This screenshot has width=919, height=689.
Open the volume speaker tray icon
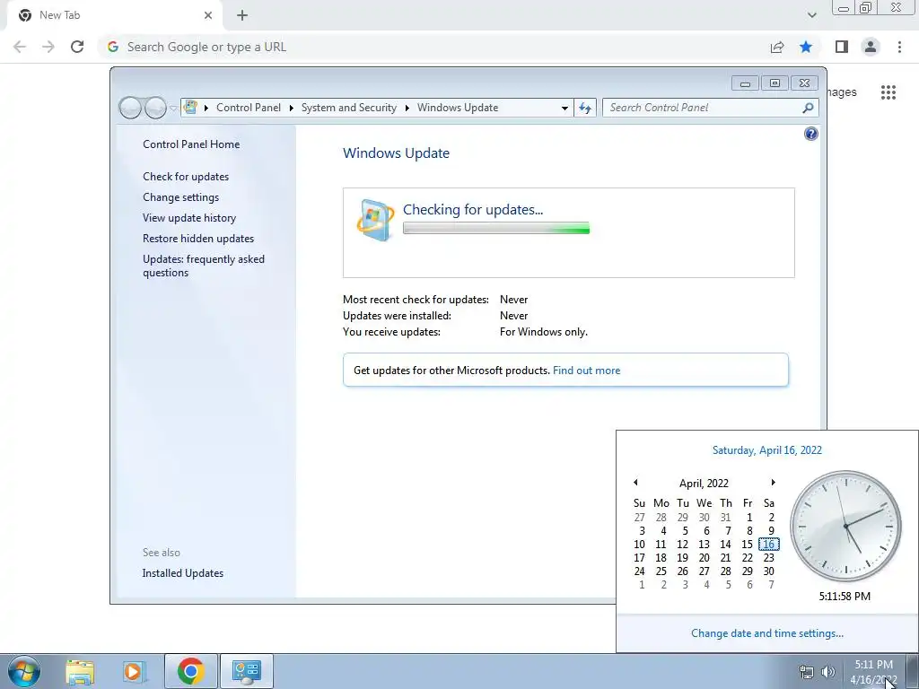click(828, 672)
